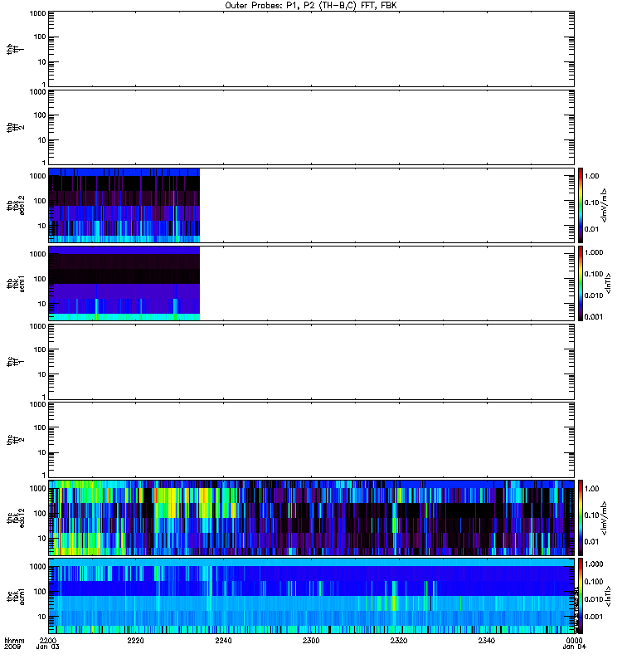The width and height of the screenshot is (622, 664).
Task: Click the '2200' time axis label
Action: pyautogui.click(x=48, y=641)
